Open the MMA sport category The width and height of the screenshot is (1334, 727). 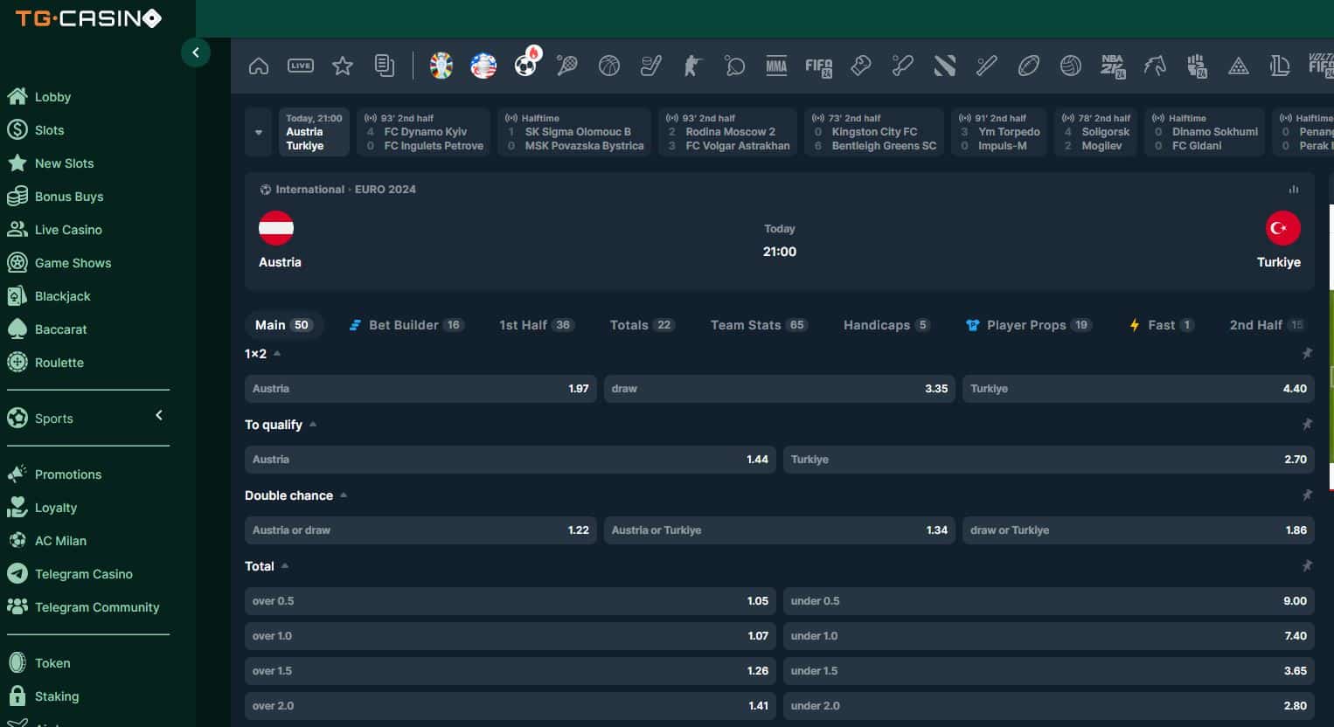776,66
